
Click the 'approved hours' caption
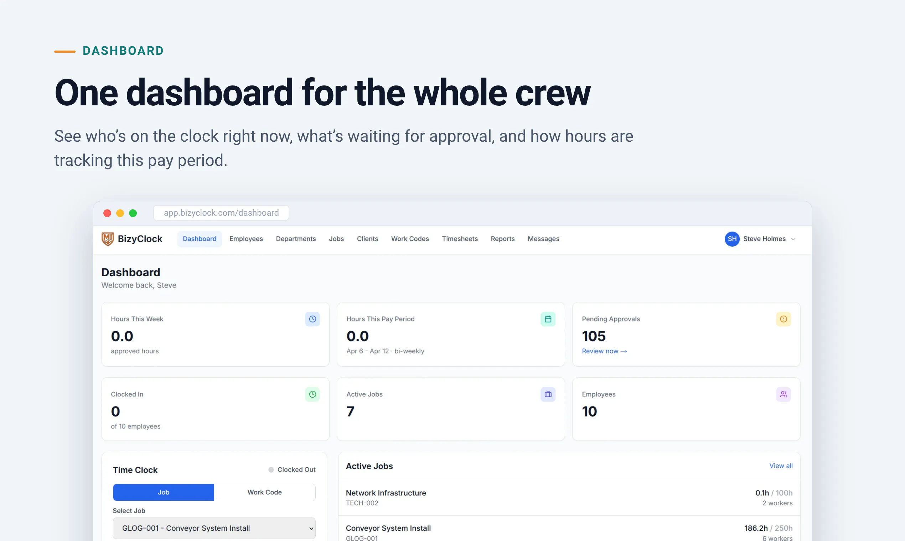[x=135, y=351]
